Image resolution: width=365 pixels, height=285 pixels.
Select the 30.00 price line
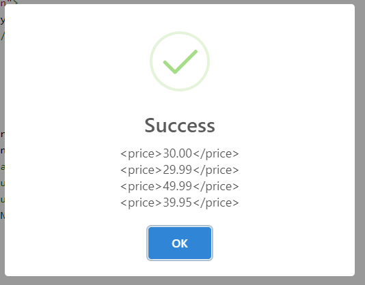point(180,153)
